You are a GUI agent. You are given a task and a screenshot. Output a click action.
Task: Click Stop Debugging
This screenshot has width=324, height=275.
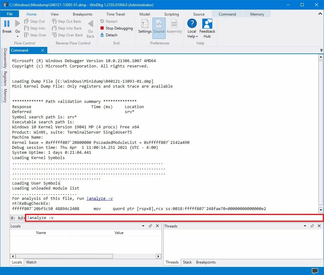click(x=116, y=28)
